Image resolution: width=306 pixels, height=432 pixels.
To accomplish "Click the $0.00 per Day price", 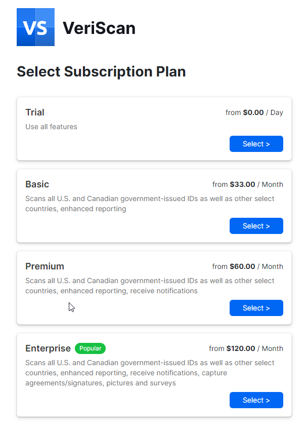I will 254,112.
